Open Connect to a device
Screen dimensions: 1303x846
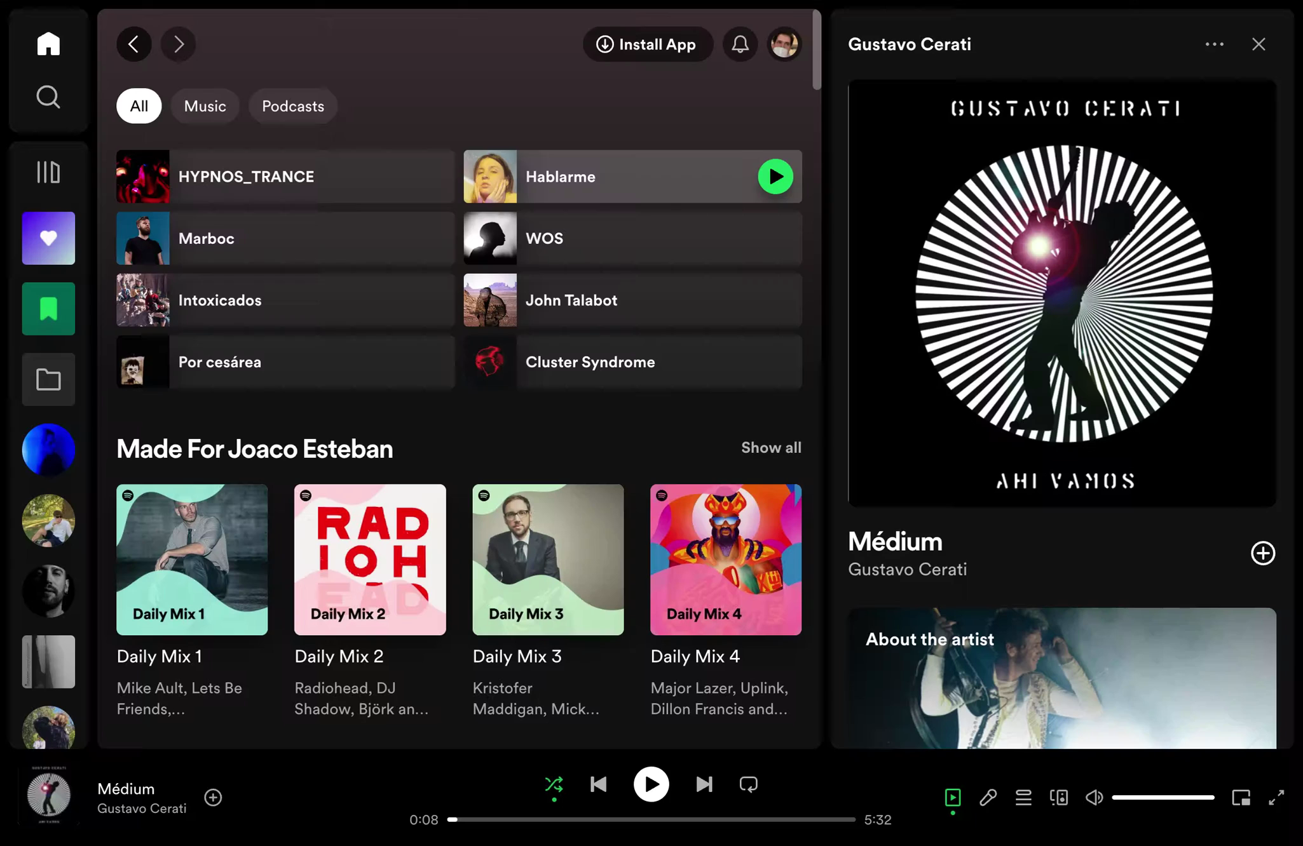[1059, 797]
